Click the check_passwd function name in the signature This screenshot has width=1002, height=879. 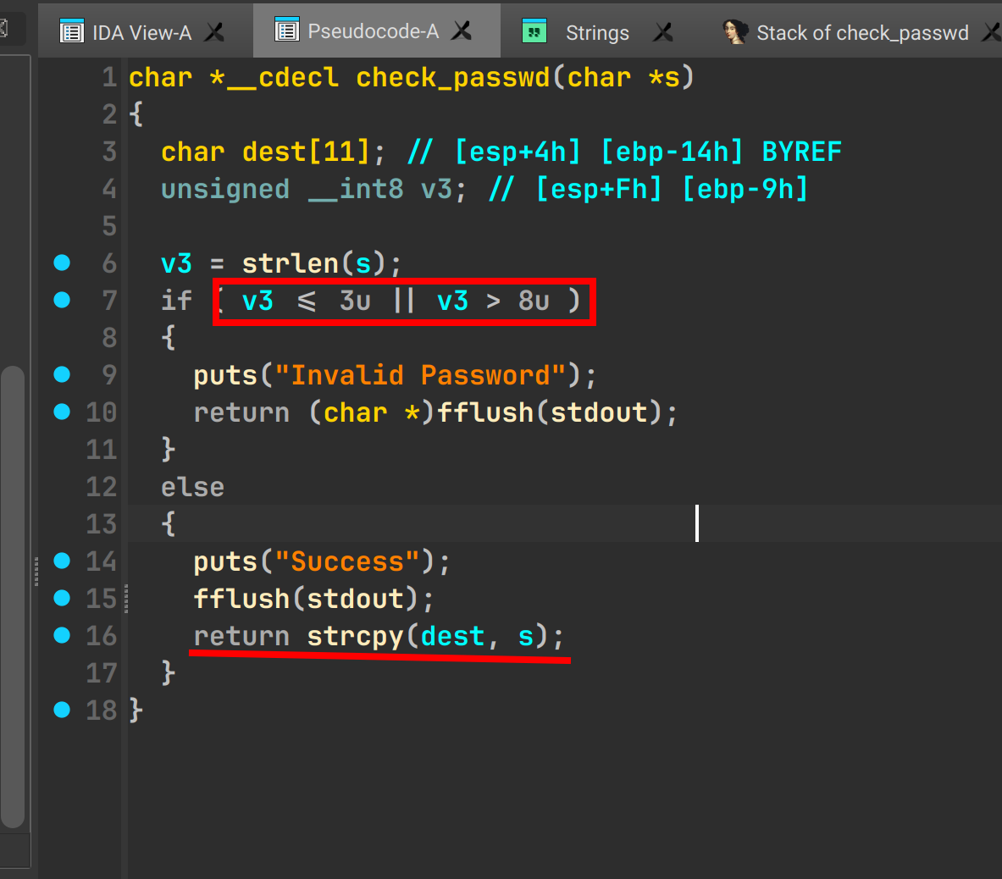(x=452, y=78)
